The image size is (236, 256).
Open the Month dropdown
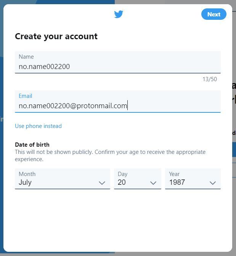[62, 179]
